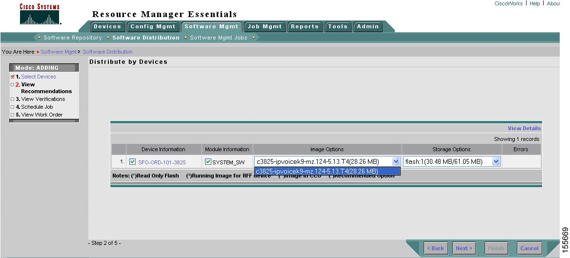
Task: Open Software Mgmt Jobs submenu
Action: click(x=219, y=38)
